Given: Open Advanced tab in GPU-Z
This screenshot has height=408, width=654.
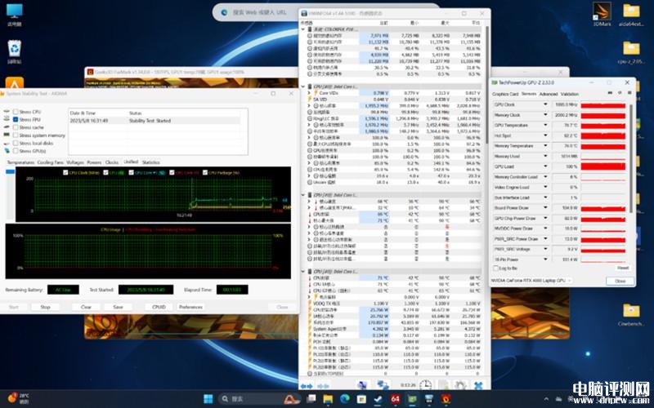Looking at the screenshot, I should point(549,94).
